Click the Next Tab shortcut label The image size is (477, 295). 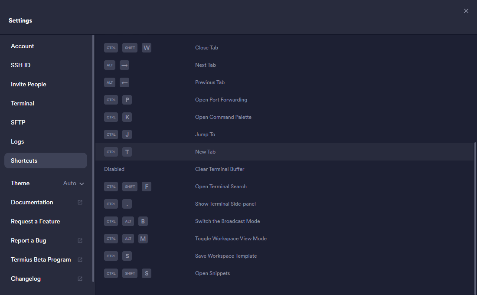click(x=206, y=65)
